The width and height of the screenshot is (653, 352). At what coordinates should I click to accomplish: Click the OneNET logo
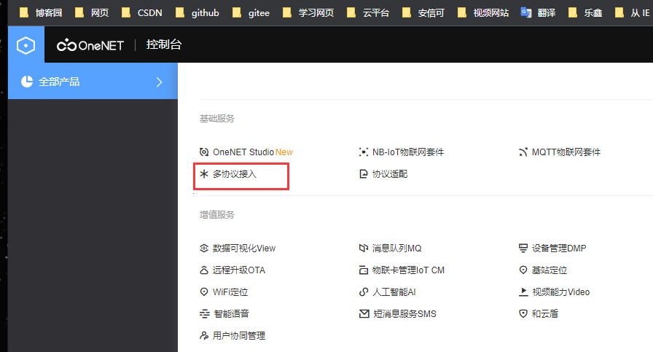[x=90, y=45]
